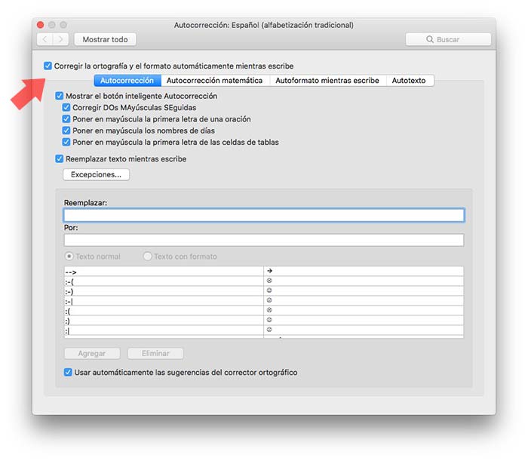This screenshot has height=461, width=528.
Task: Select the Texto normal radio option
Action: (x=70, y=257)
